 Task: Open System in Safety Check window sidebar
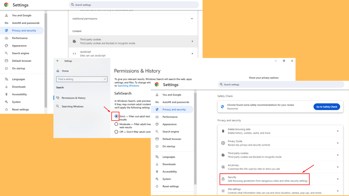[x=172, y=179]
